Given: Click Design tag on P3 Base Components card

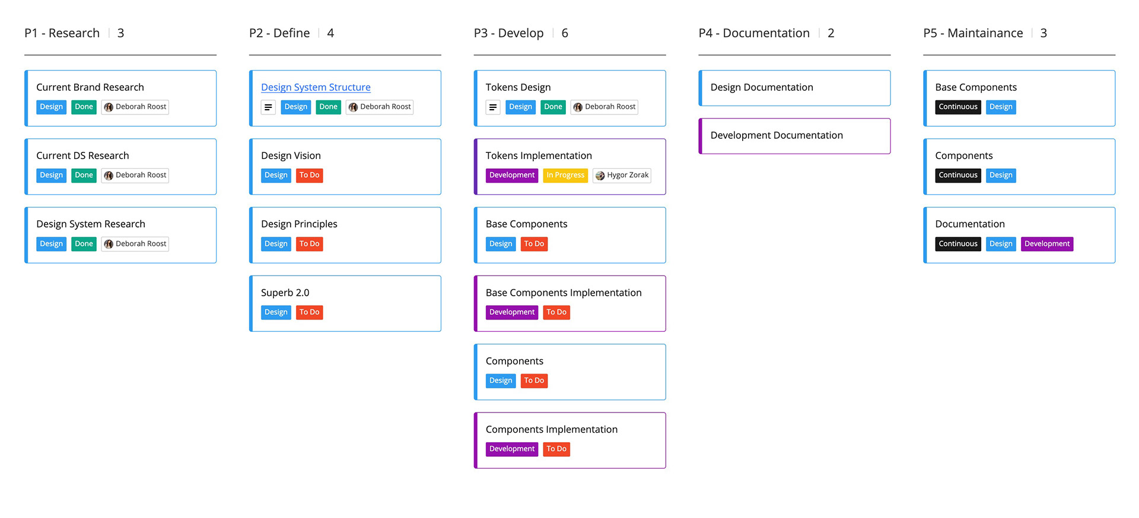Looking at the screenshot, I should [501, 244].
